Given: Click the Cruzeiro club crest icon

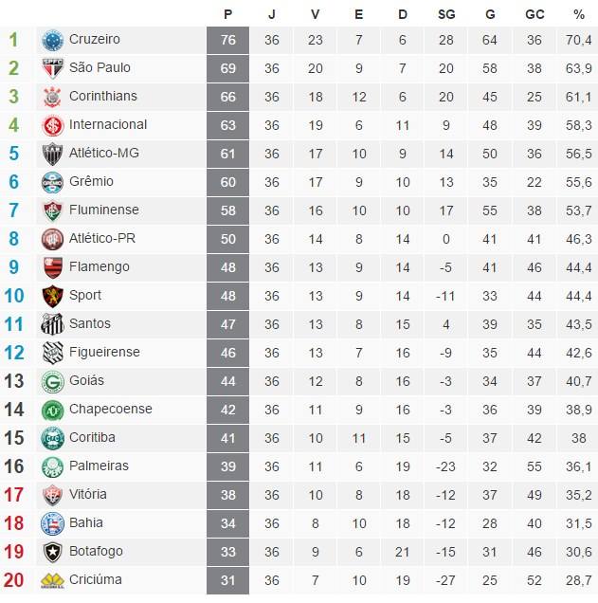Looking at the screenshot, I should tap(52, 40).
